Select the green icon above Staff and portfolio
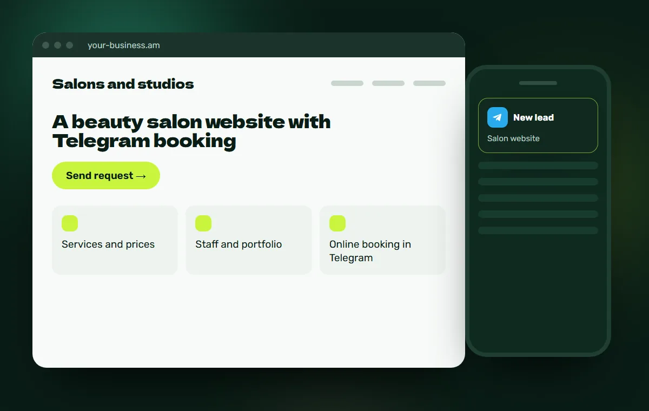Viewport: 649px width, 411px height. tap(203, 223)
